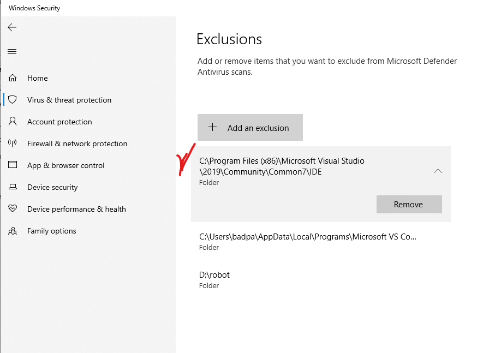The image size is (501, 353).
Task: Open the hamburger navigation menu
Action: click(12, 52)
